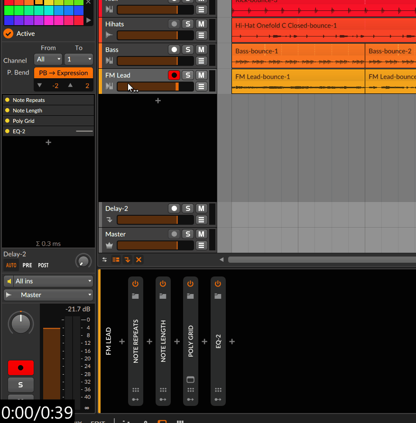The image size is (416, 423).
Task: Open the Channel To '1' dropdown
Action: pos(79,59)
